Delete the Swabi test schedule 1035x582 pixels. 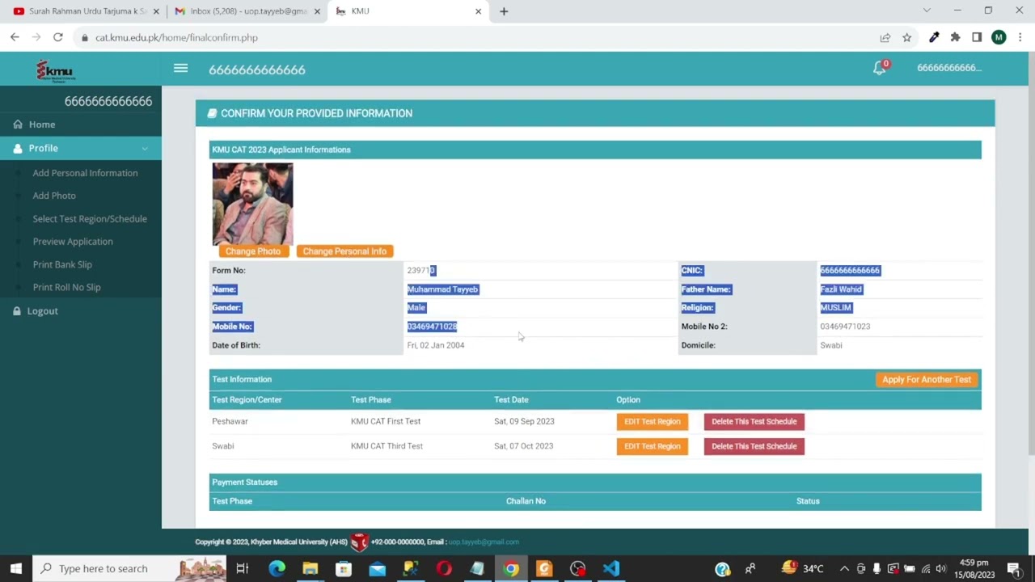[x=754, y=446]
